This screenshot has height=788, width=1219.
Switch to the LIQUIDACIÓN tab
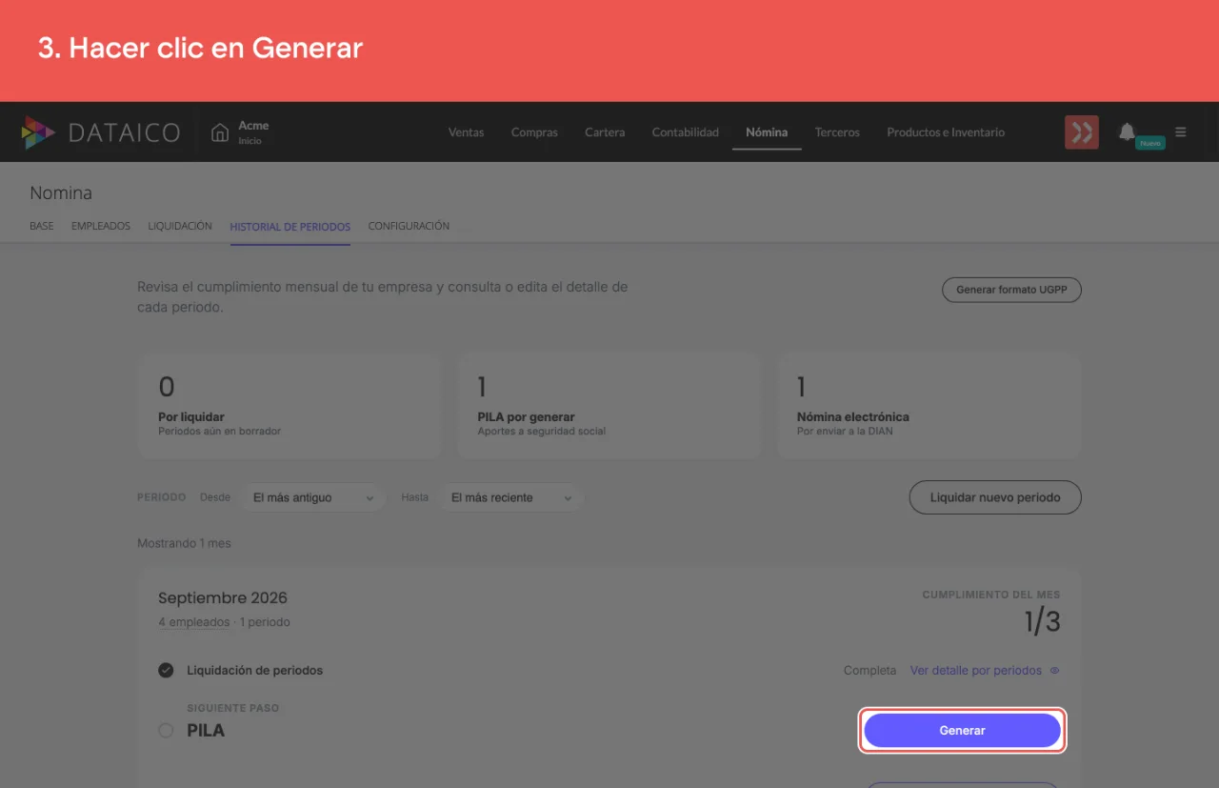point(180,227)
